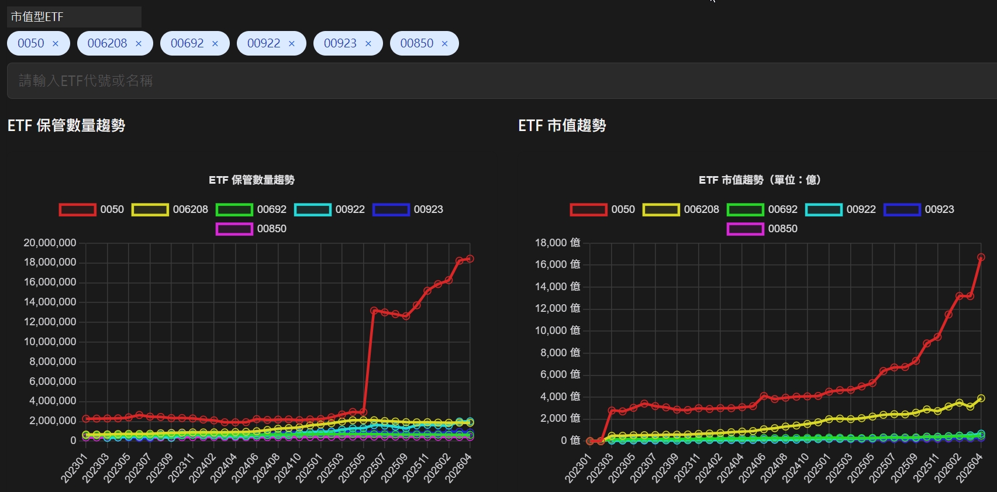Image resolution: width=997 pixels, height=492 pixels.
Task: Remove the 0050 tag via its x
Action: tap(56, 44)
